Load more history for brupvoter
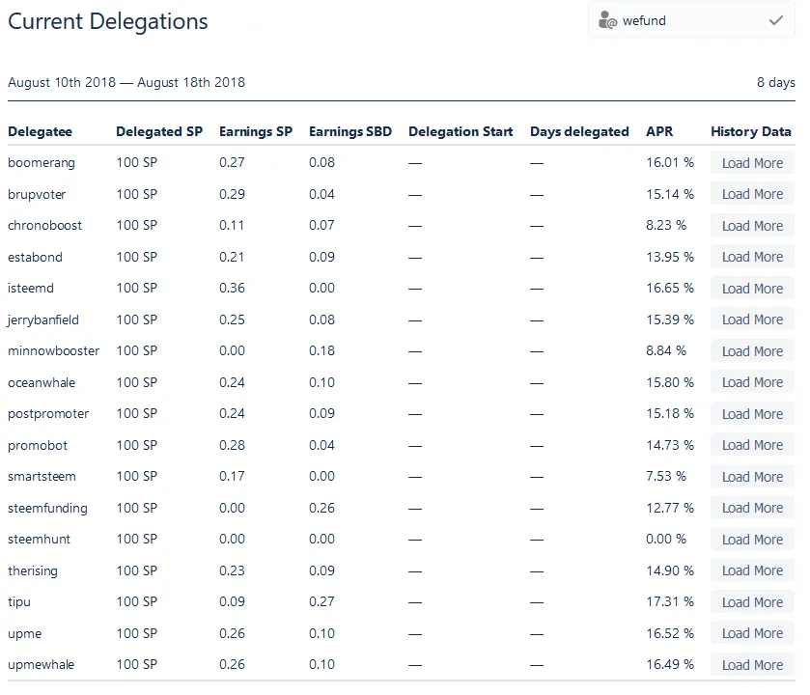 tap(752, 194)
